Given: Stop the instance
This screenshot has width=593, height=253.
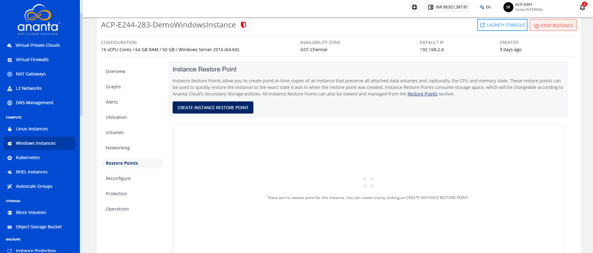Looking at the screenshot, I should [553, 25].
